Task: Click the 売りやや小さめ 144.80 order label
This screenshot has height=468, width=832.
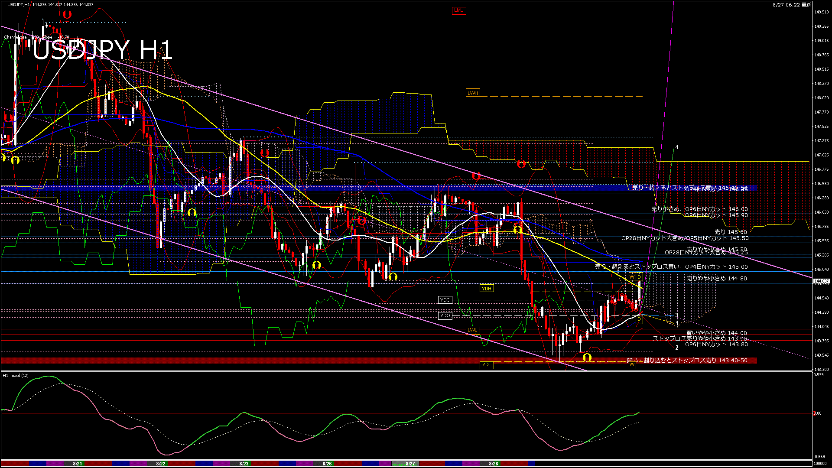Action: pos(717,279)
